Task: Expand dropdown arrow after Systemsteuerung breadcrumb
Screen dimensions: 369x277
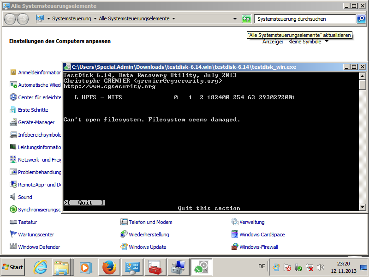Action: click(x=95, y=18)
